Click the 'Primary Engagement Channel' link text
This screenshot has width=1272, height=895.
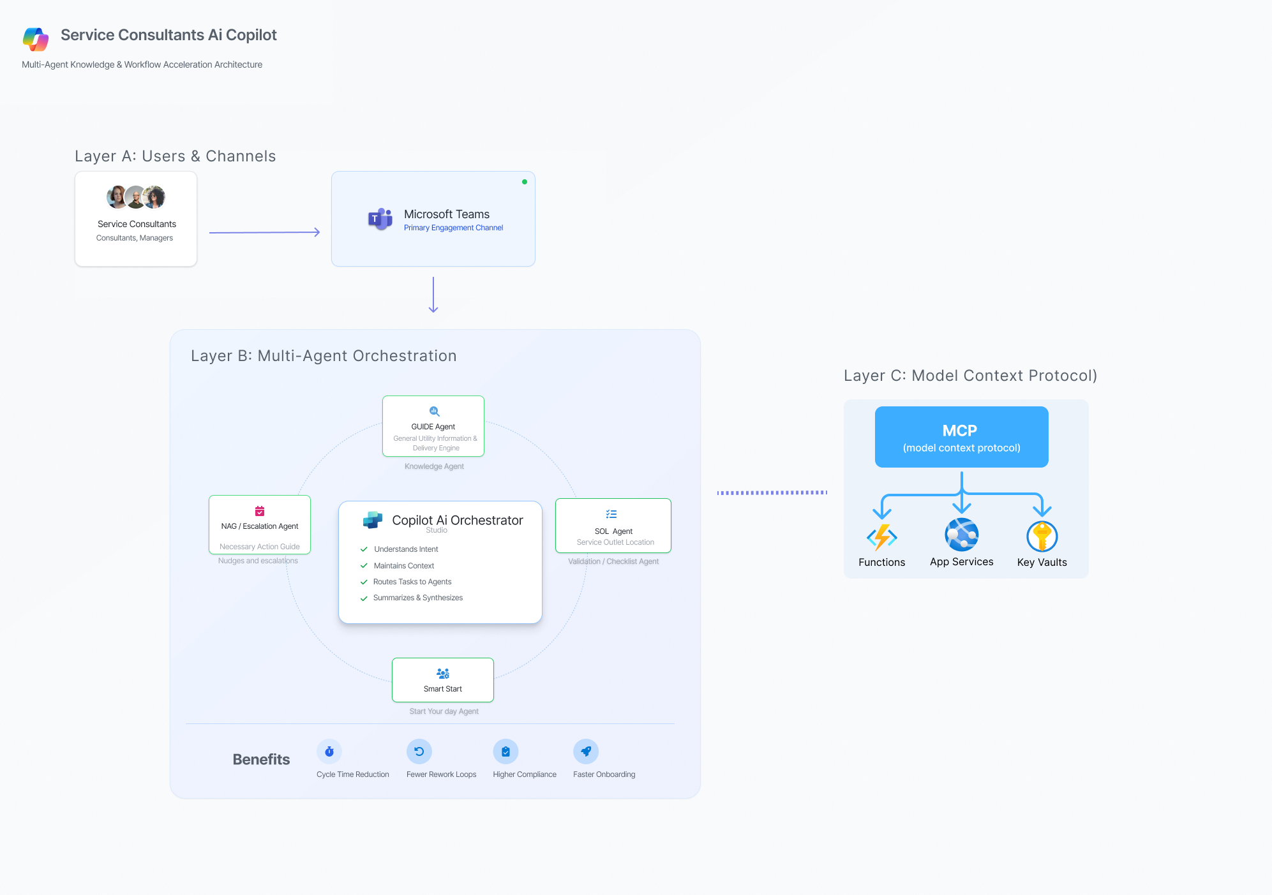453,228
